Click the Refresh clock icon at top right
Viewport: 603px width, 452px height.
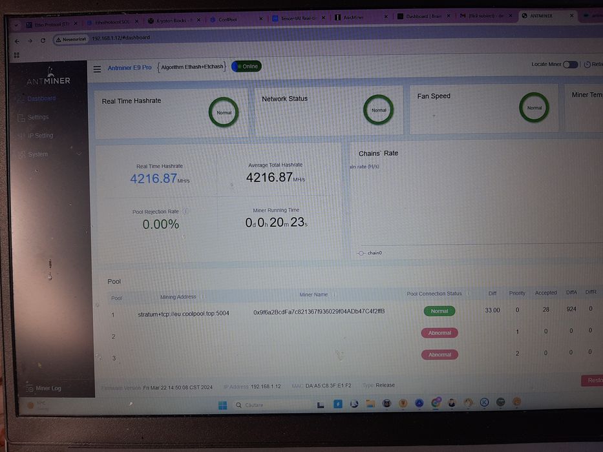pos(587,65)
